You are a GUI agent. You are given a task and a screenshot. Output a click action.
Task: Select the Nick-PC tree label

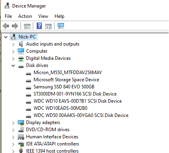pos(27,37)
